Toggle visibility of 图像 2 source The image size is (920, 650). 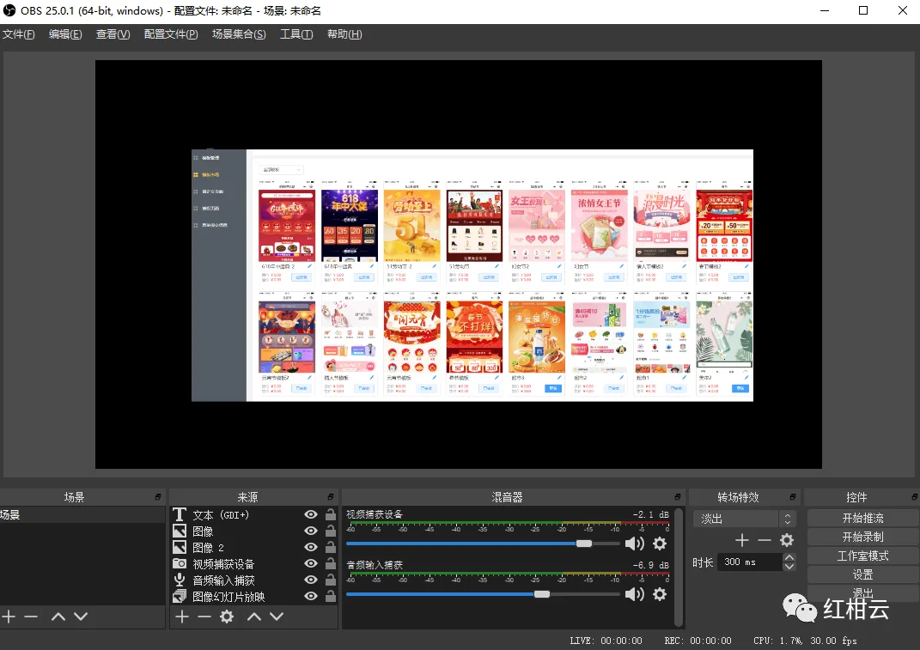tap(311, 547)
